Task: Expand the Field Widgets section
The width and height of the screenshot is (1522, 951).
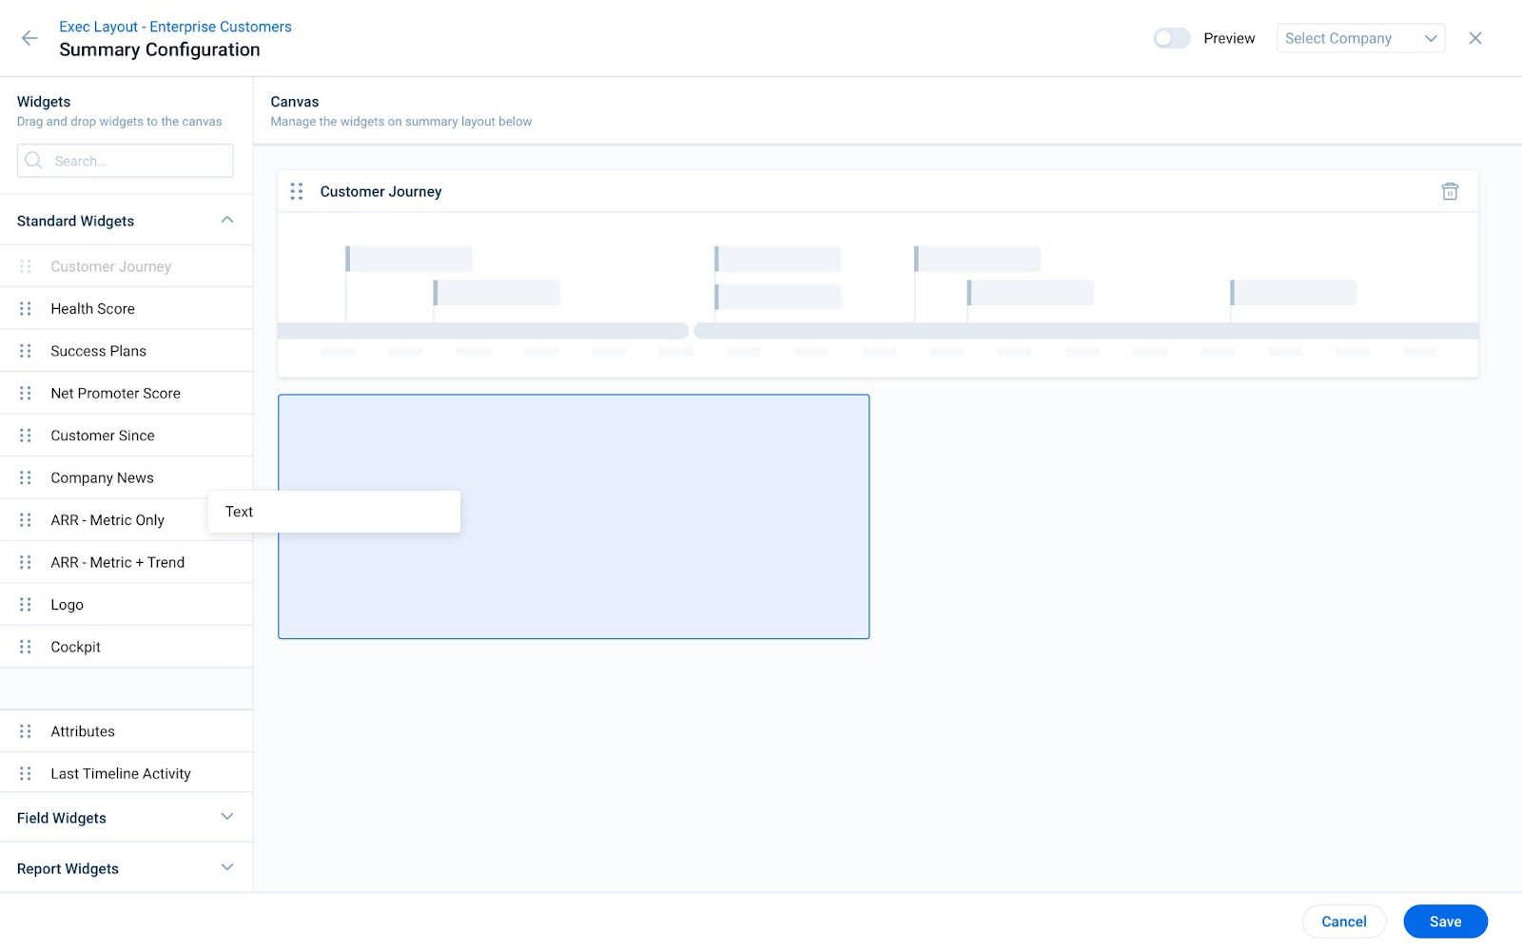Action: pyautogui.click(x=226, y=816)
